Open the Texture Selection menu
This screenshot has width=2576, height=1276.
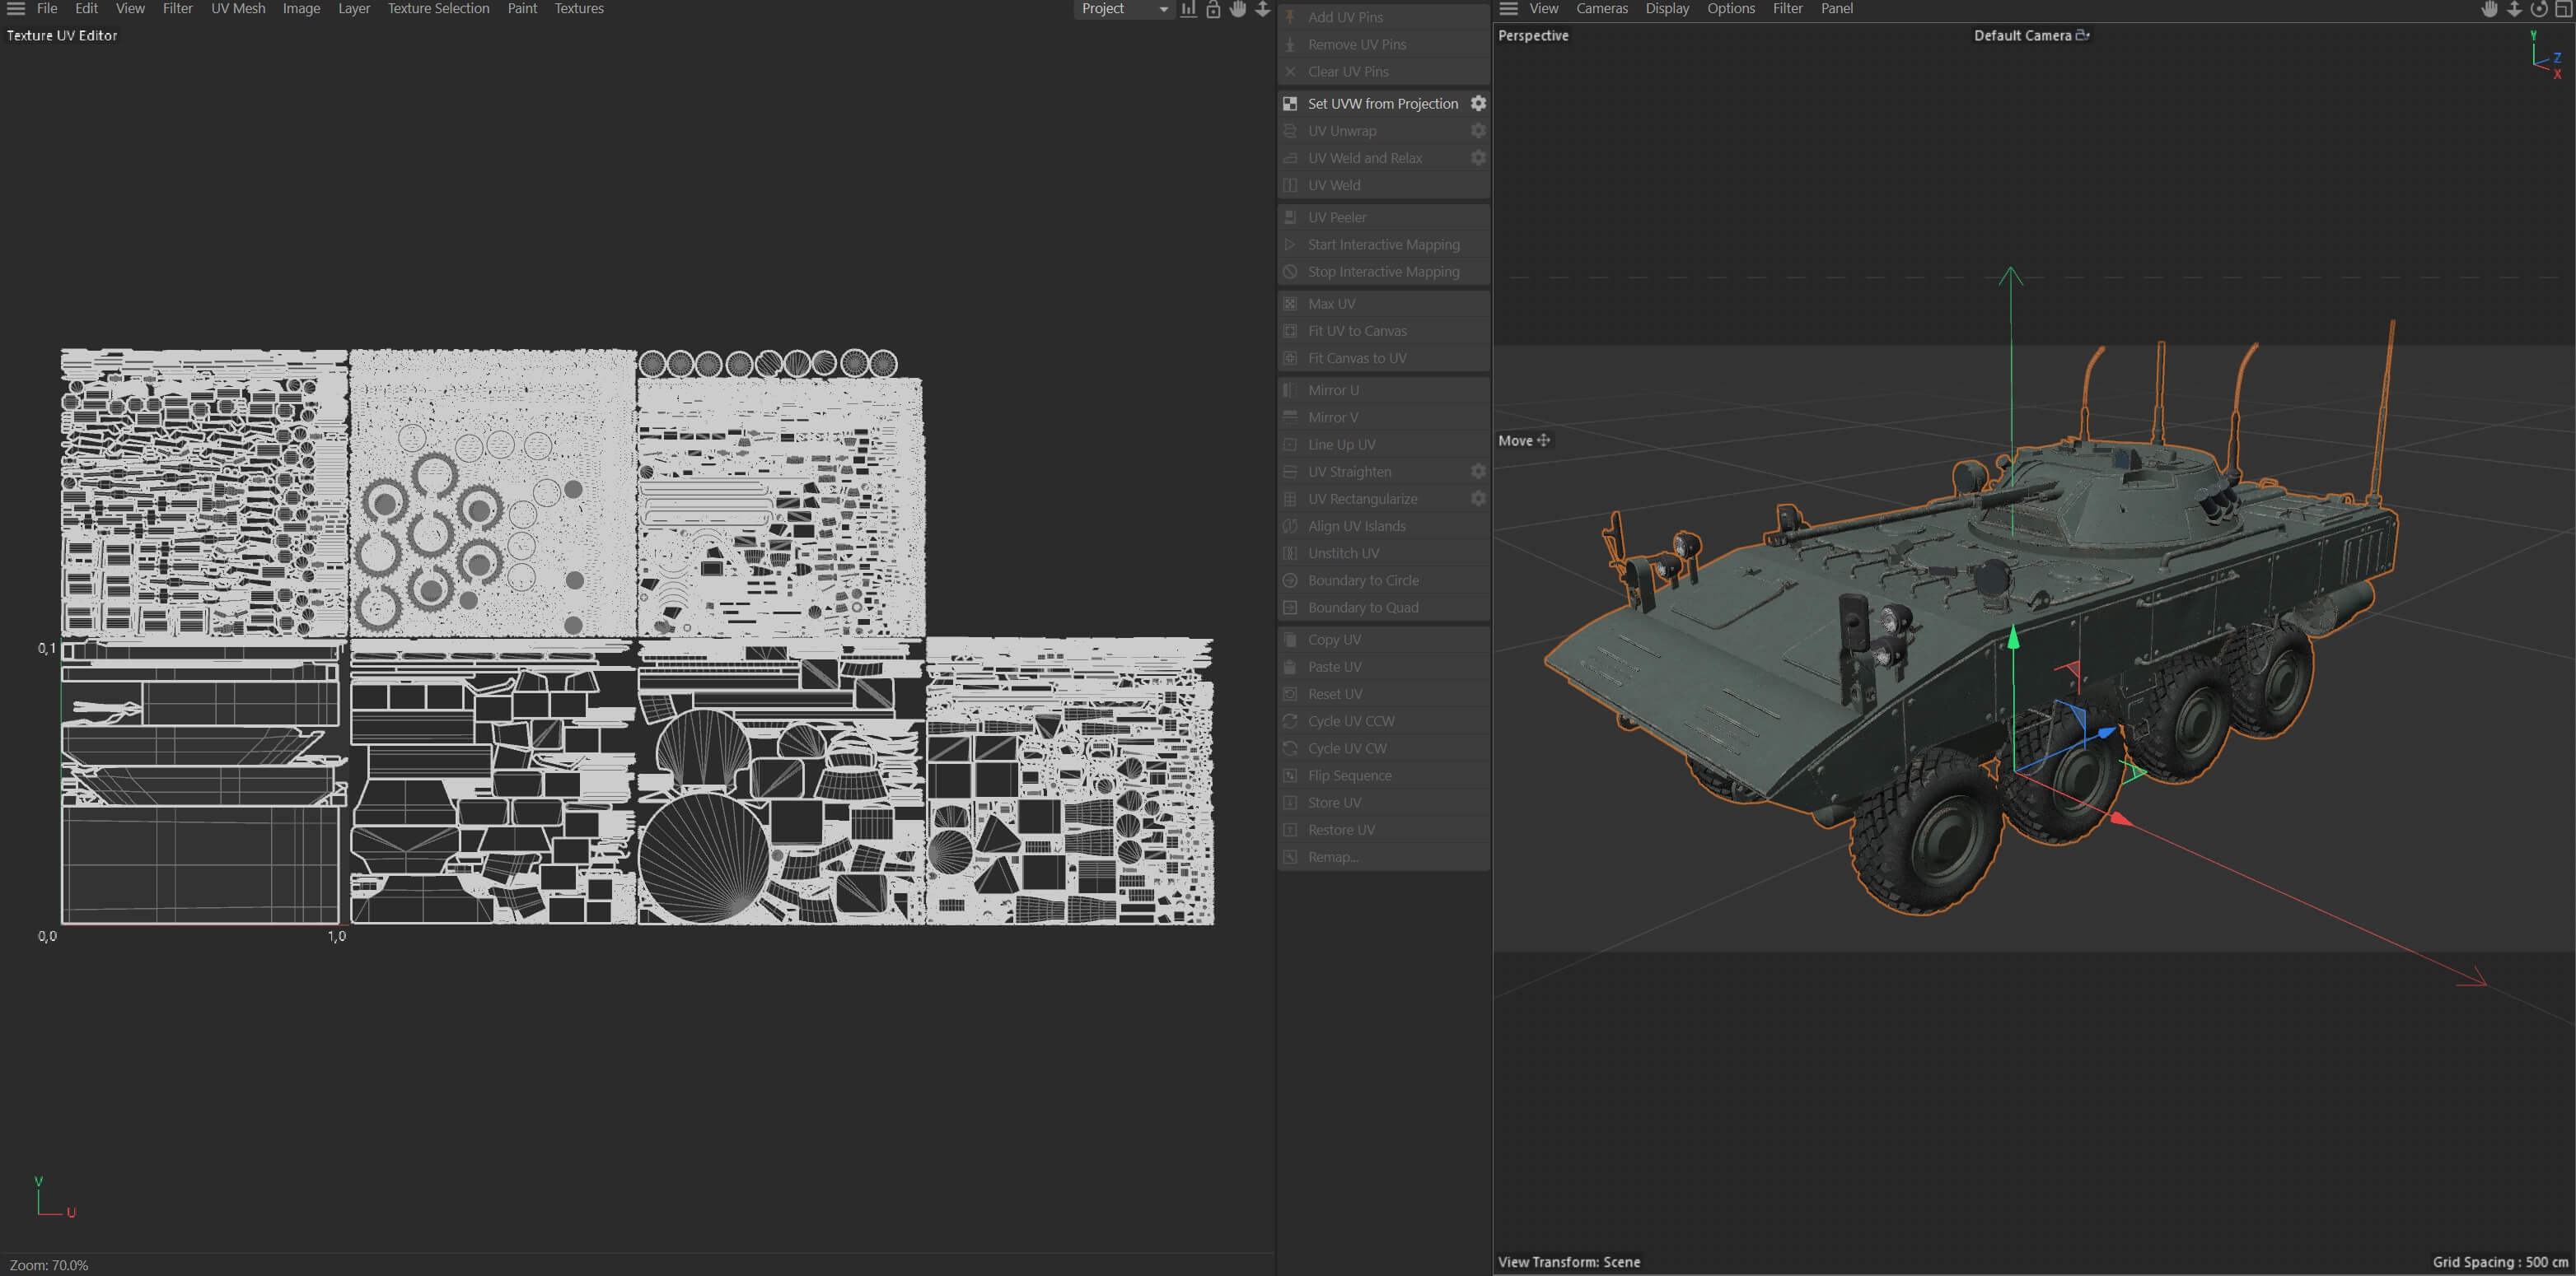(x=438, y=9)
